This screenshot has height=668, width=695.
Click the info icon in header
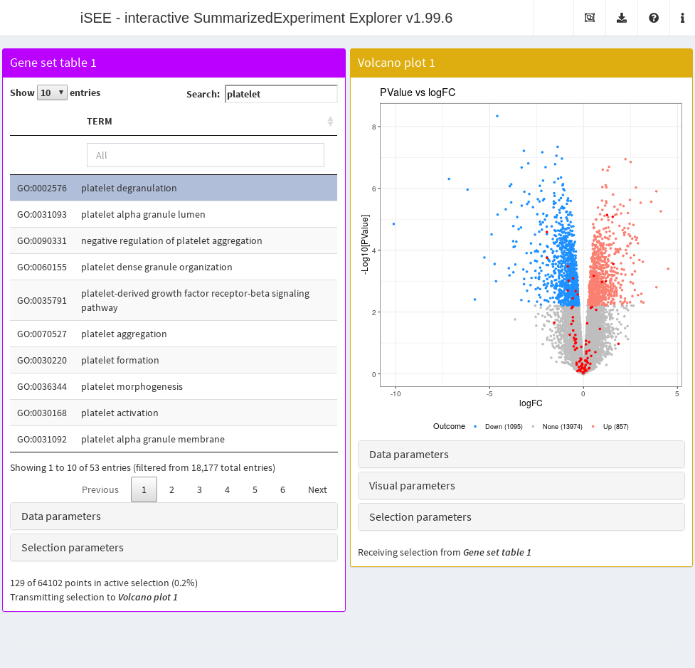click(x=681, y=18)
